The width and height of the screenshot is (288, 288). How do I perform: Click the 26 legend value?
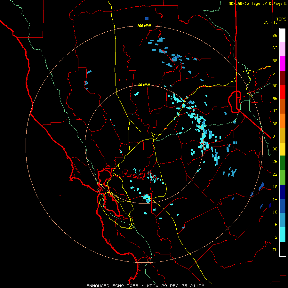coord(275,162)
